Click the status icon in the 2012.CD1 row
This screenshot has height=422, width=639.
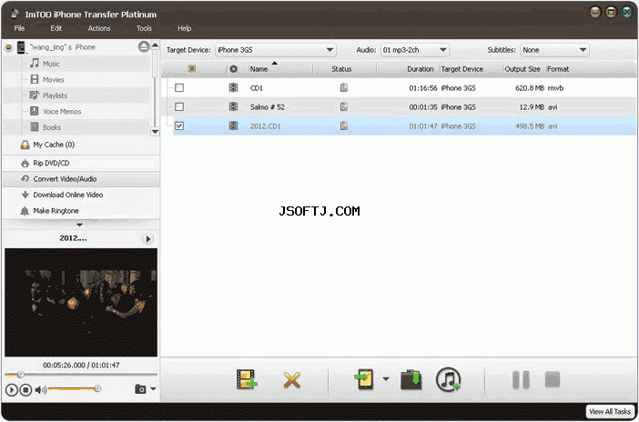click(344, 126)
